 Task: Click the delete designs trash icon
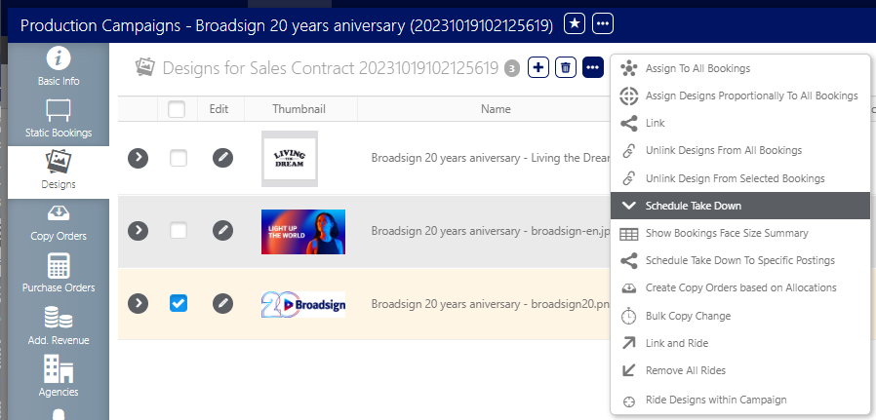click(x=565, y=67)
